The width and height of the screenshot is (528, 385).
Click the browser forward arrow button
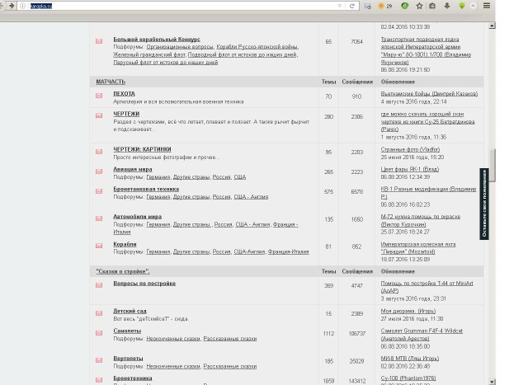coord(11,6)
